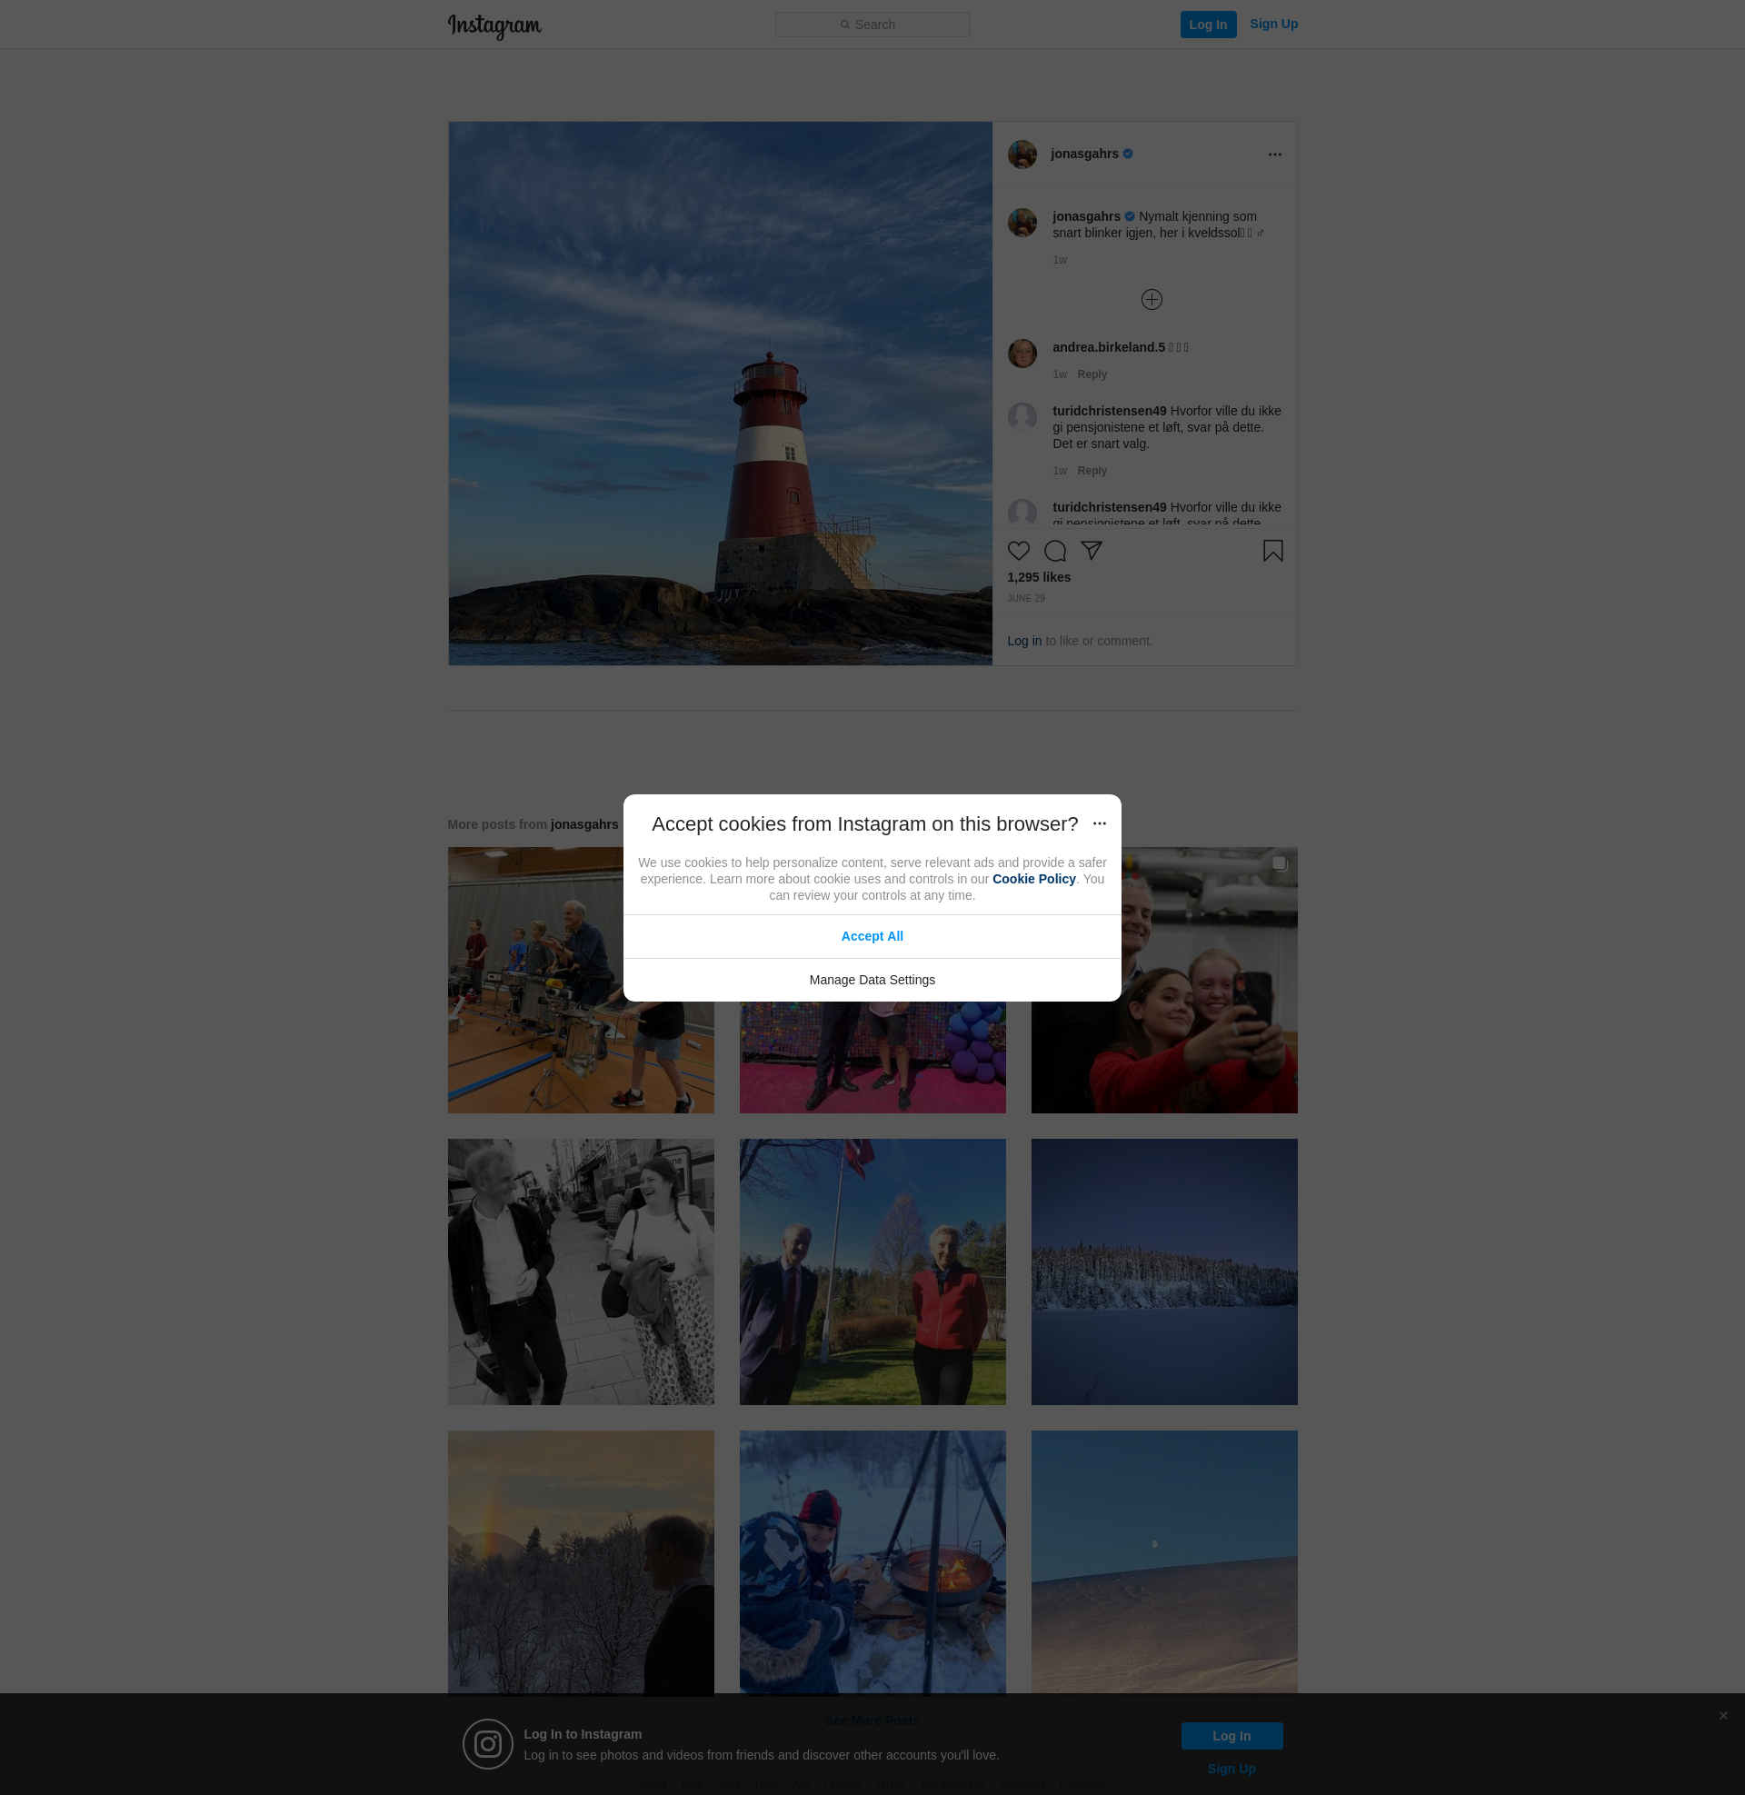Click Log in to like or comment
Image resolution: width=1745 pixels, height=1795 pixels.
(x=1023, y=641)
